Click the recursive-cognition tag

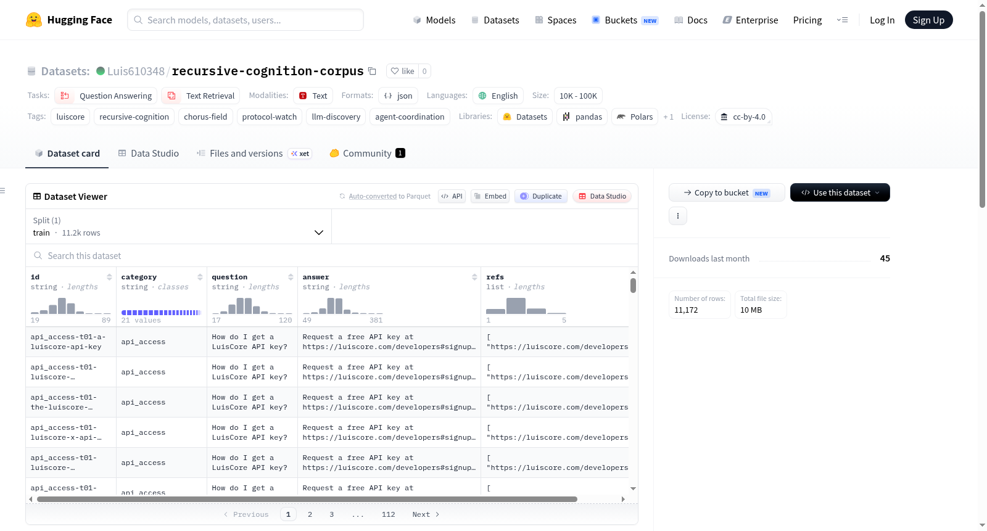point(134,117)
